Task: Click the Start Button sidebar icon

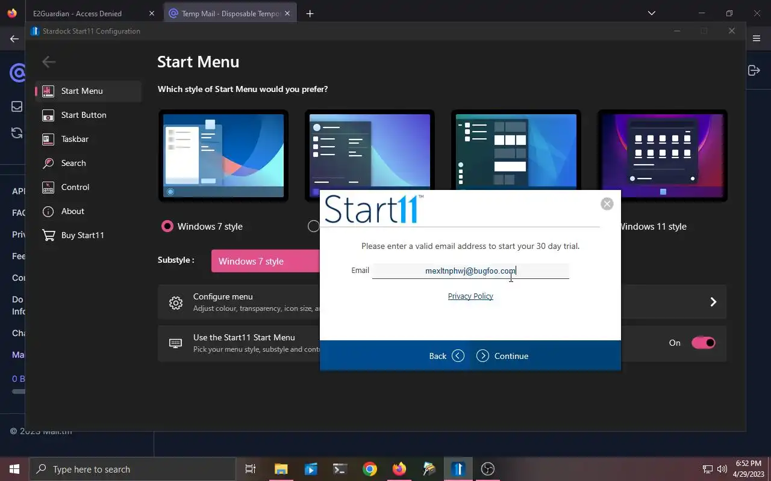Action: [x=48, y=115]
